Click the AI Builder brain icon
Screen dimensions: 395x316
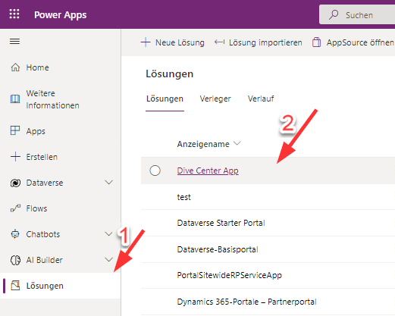15,260
